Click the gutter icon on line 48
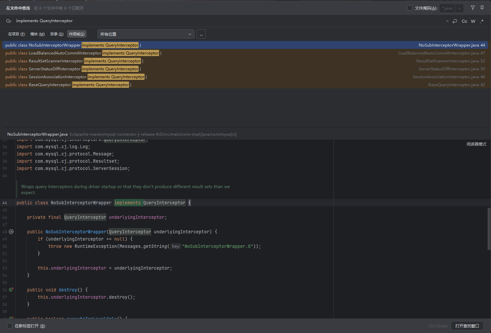This screenshot has width=491, height=333. tap(11, 232)
